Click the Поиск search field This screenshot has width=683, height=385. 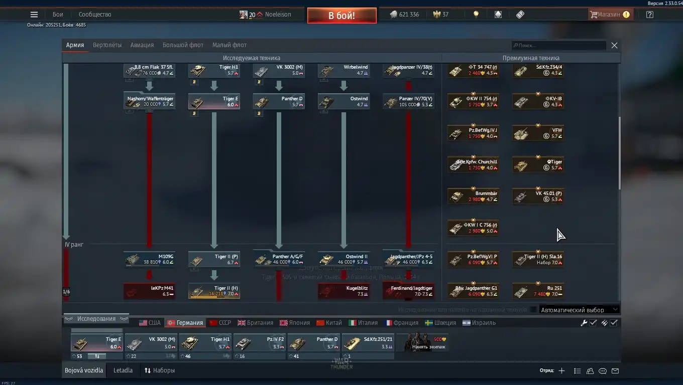coord(559,45)
